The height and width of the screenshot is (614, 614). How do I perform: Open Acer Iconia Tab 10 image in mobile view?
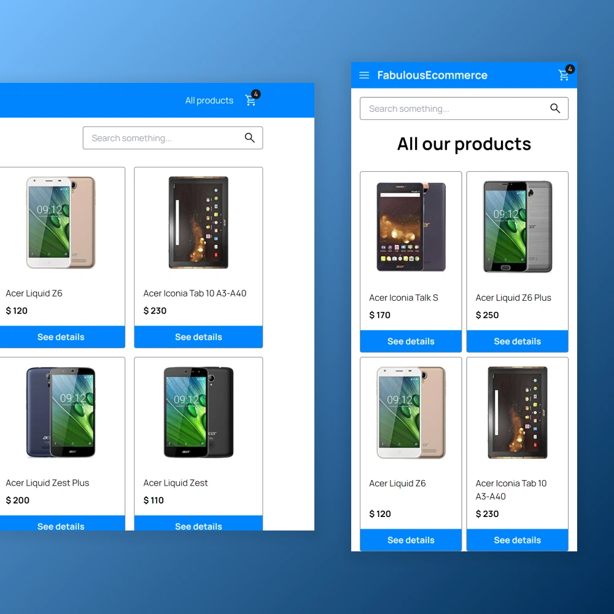(517, 413)
